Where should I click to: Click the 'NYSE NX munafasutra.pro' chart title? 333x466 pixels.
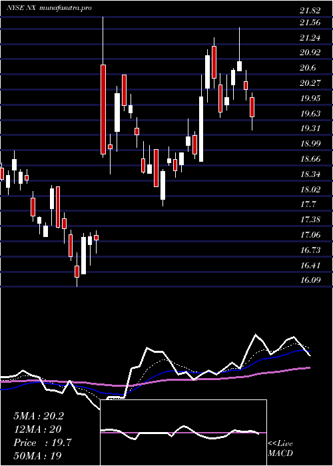[x=49, y=8]
